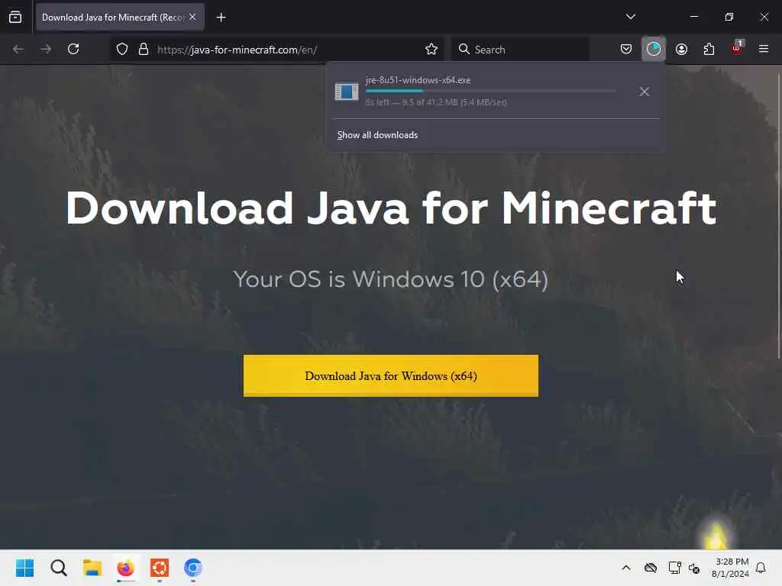Click the cloud sync tray icon
Viewport: 782px width, 586px height.
[651, 568]
